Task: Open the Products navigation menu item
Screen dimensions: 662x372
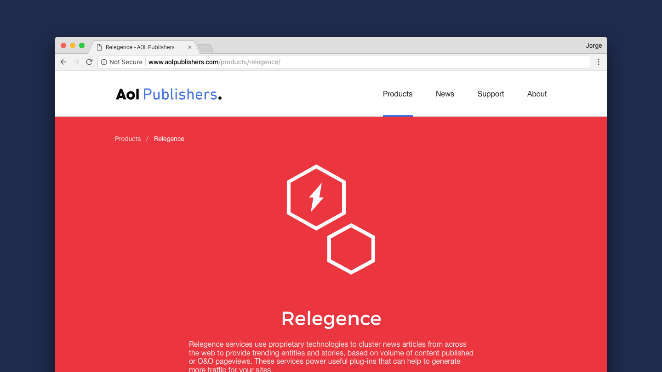Action: (x=397, y=94)
